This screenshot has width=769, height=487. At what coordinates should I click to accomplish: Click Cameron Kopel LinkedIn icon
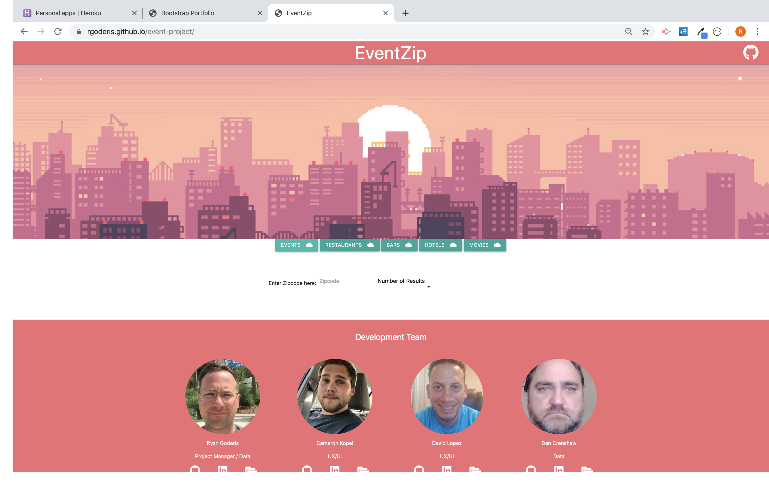point(335,470)
